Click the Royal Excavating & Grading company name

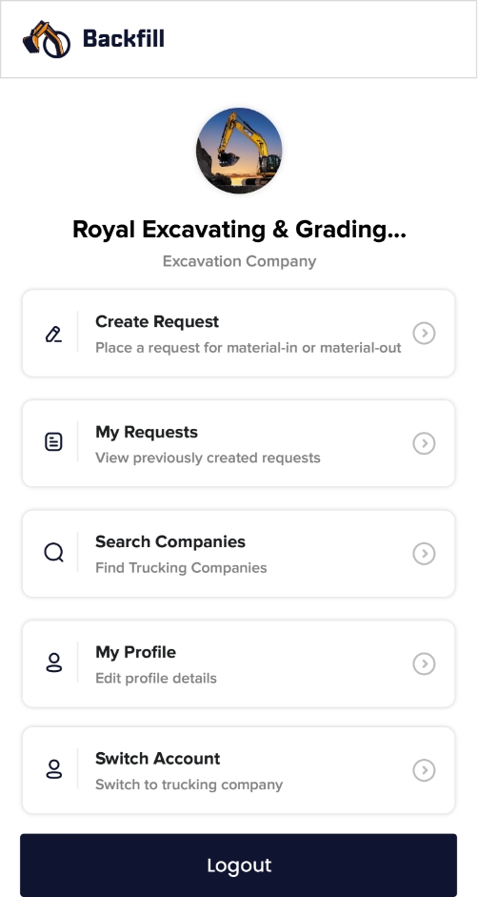point(239,230)
